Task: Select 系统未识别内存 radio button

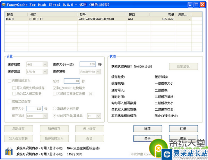Action: [54, 109]
